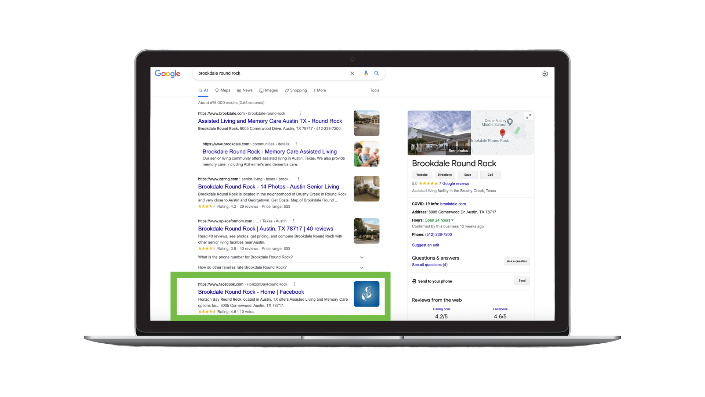Image resolution: width=705 pixels, height=397 pixels.
Task: Click the Shopping tab in search results
Action: [296, 90]
